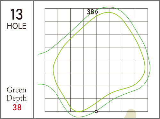Screen dimensions: 160x119
Task: Click the light green inner contour at its top
Action: click(108, 13)
